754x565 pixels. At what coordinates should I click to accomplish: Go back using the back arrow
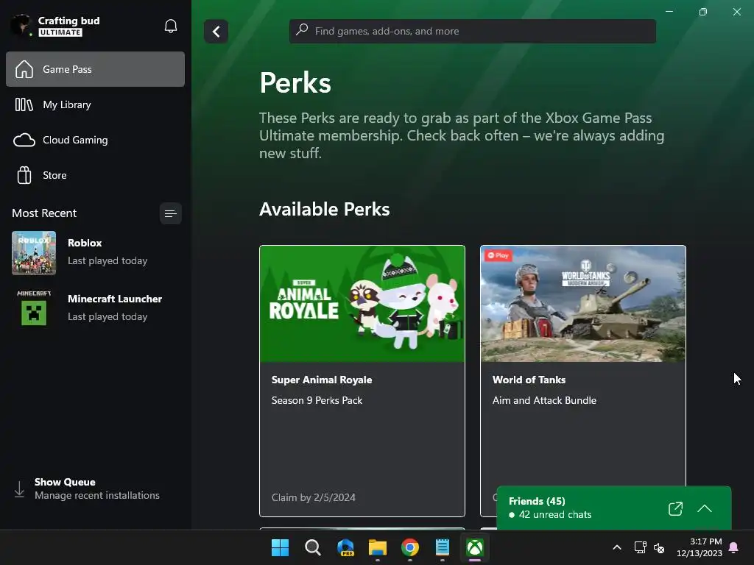click(x=216, y=32)
